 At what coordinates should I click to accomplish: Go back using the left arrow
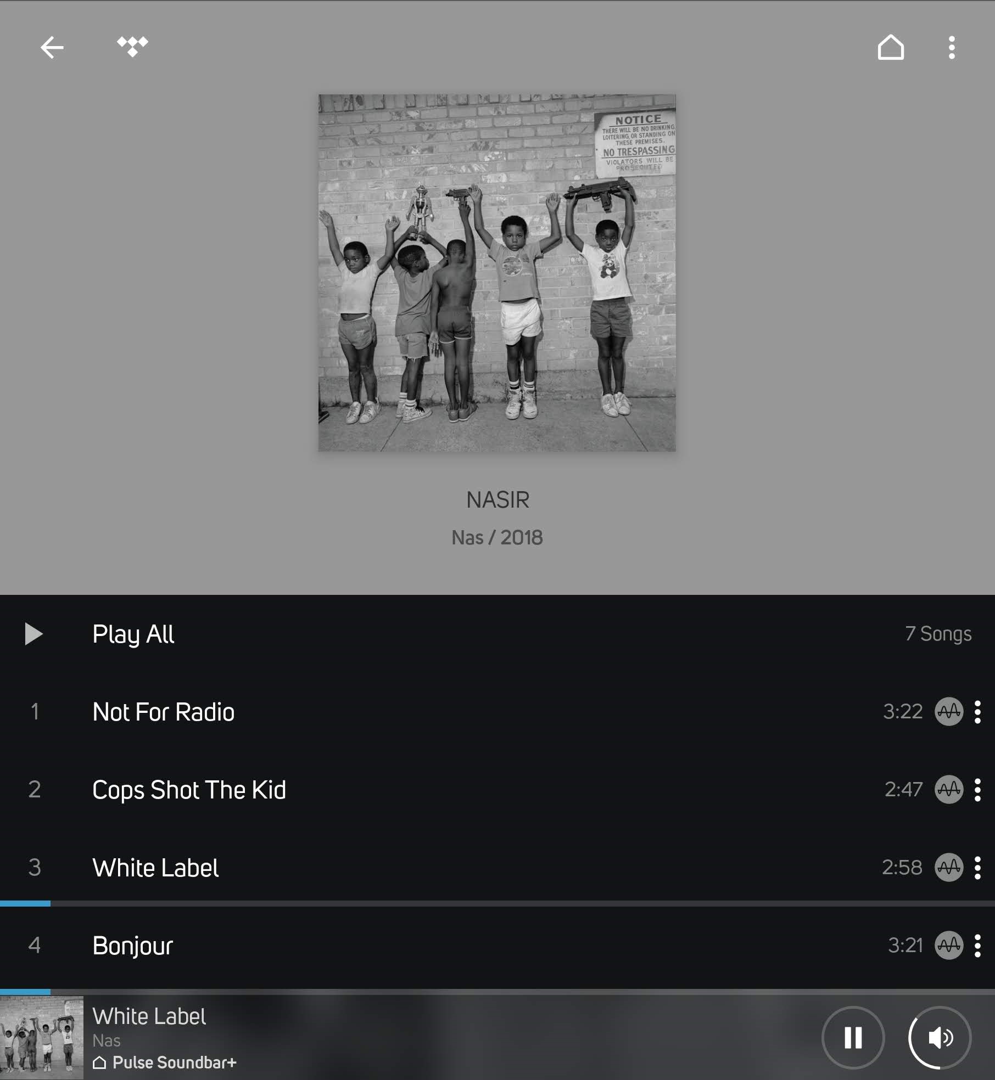tap(52, 47)
